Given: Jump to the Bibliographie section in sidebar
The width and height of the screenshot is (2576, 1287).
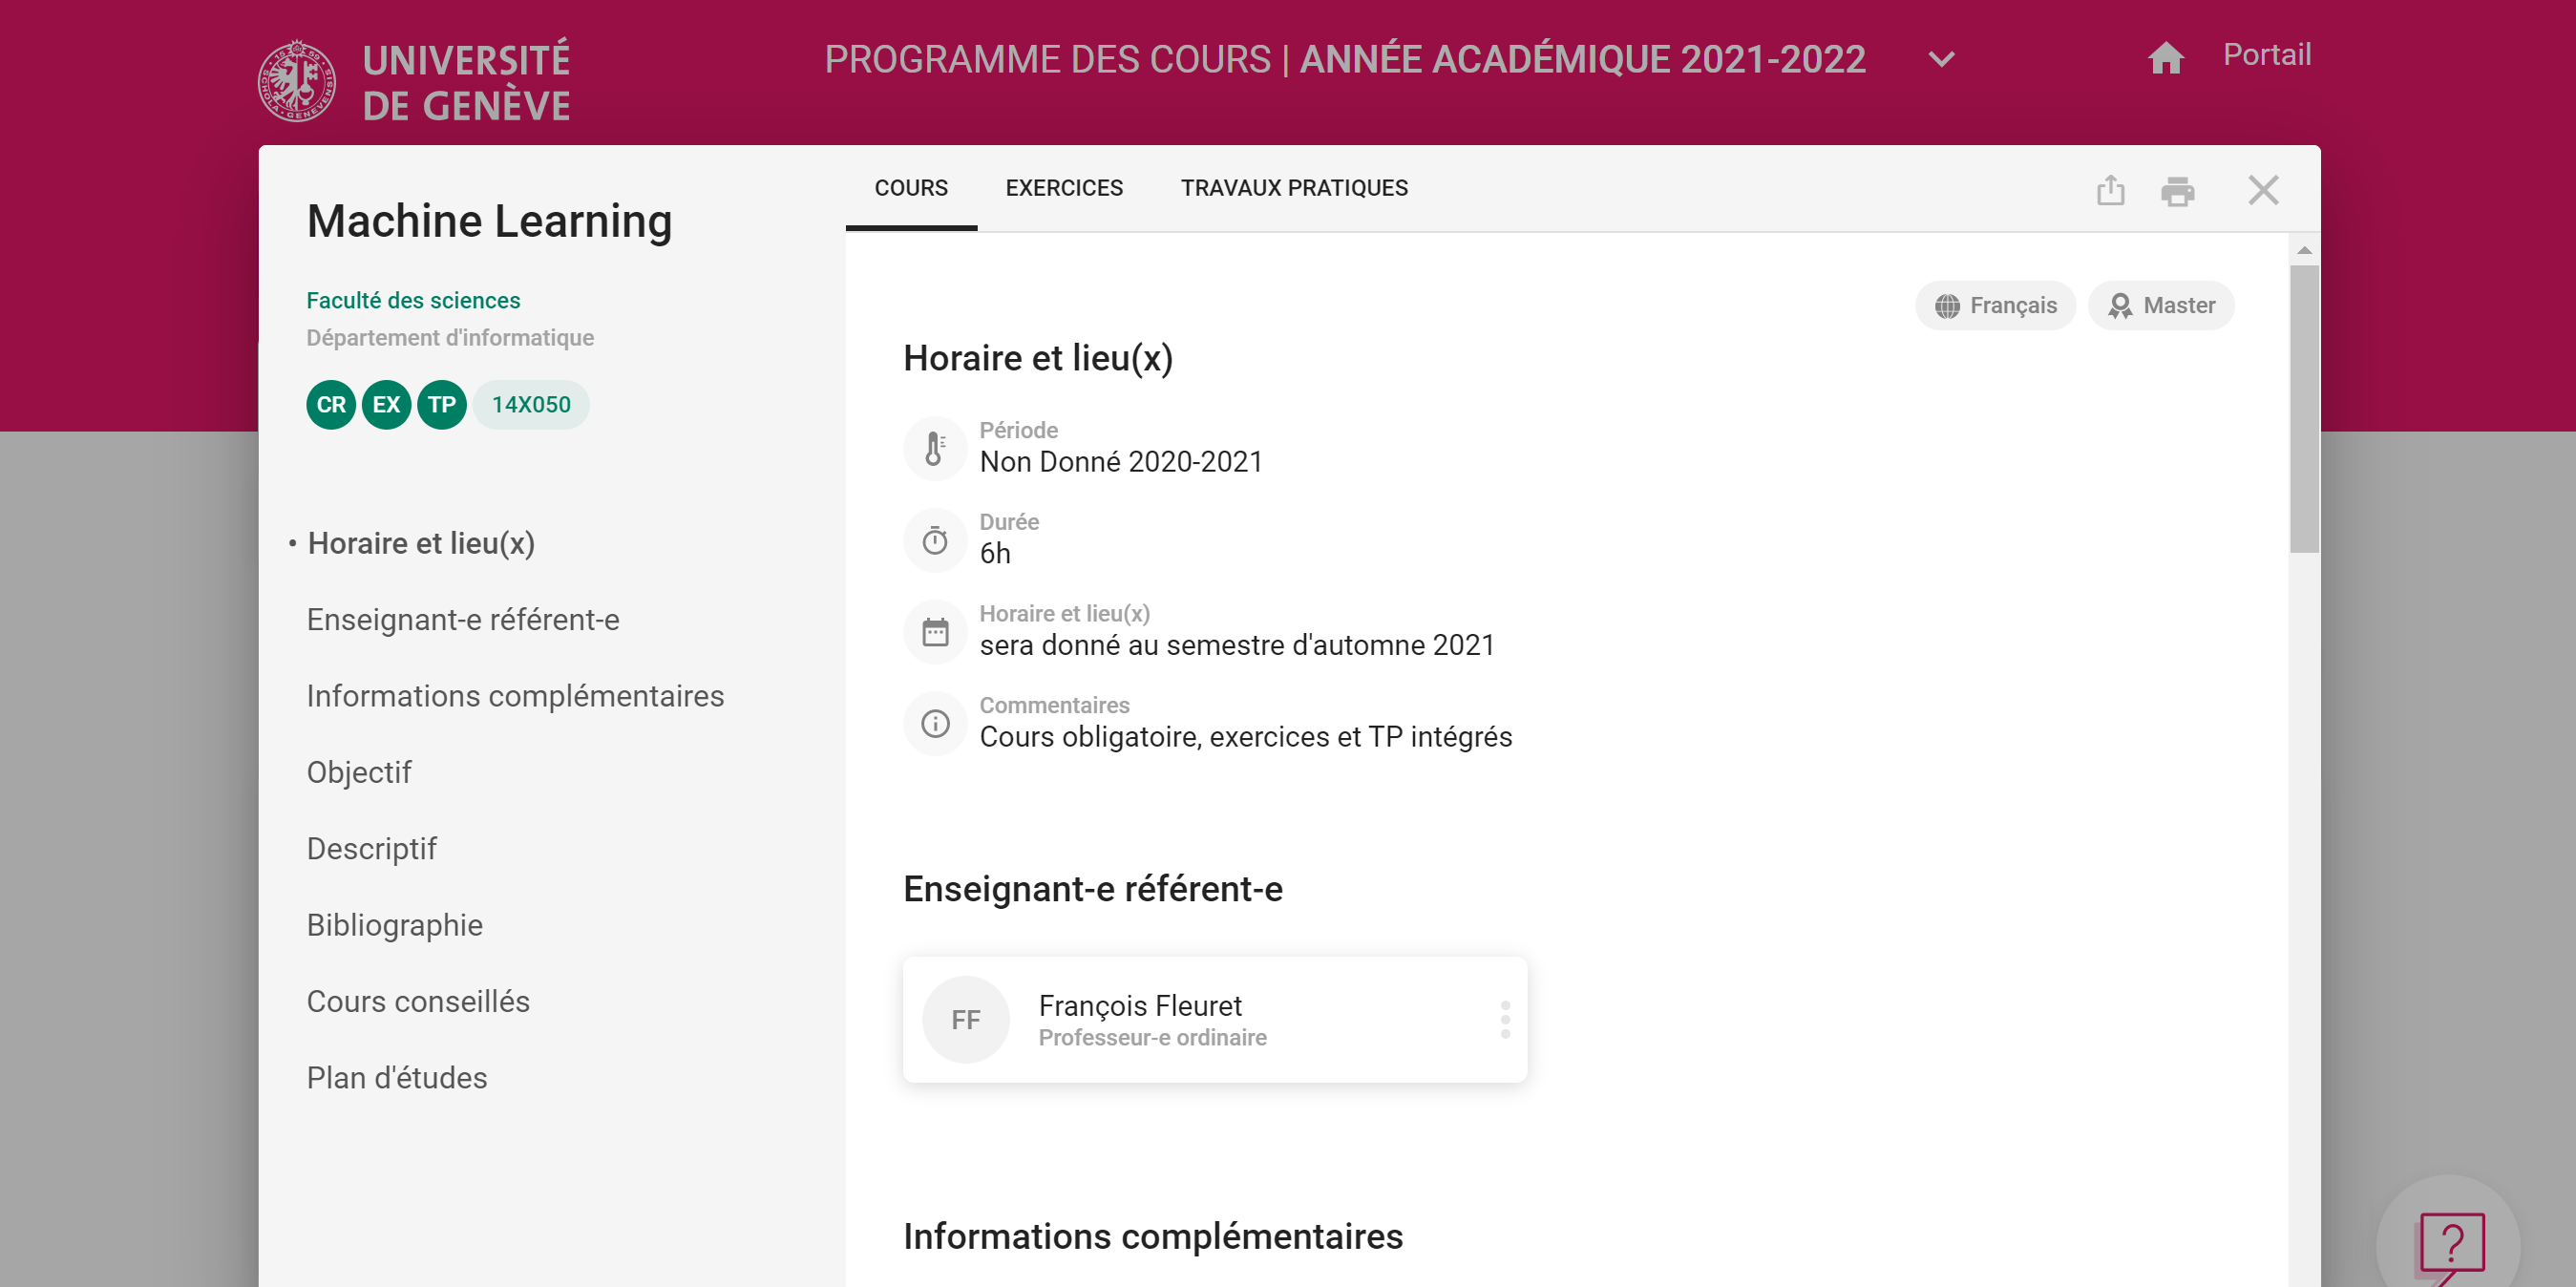Looking at the screenshot, I should 394,925.
